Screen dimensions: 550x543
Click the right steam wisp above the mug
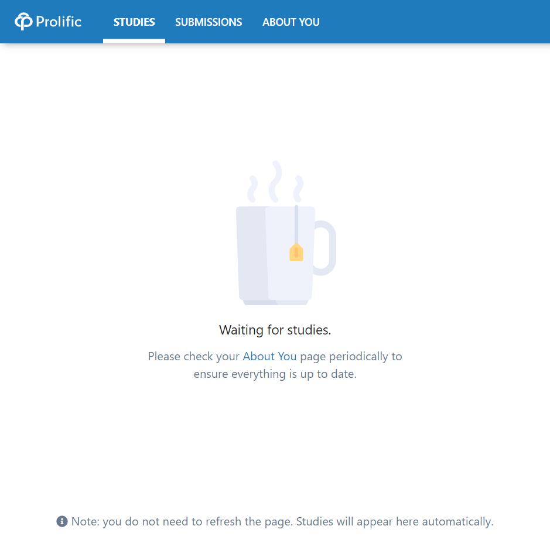pos(298,189)
